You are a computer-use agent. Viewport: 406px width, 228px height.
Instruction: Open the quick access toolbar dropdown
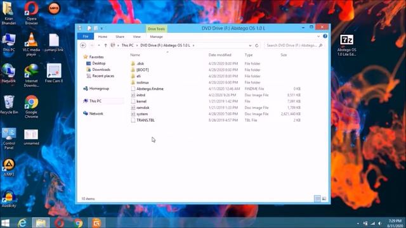101,28
